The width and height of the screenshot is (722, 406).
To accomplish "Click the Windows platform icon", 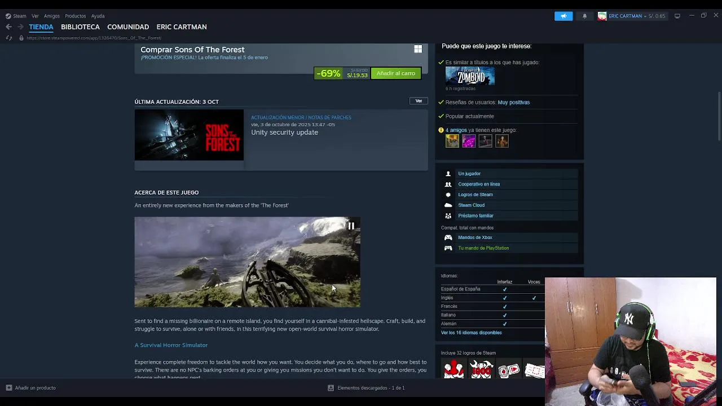I will point(418,49).
